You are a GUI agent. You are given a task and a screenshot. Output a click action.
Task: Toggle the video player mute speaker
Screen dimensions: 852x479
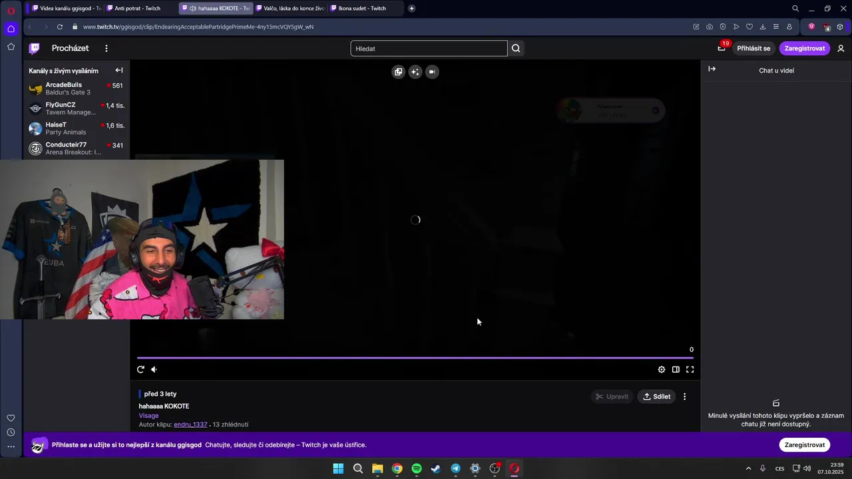coord(154,369)
